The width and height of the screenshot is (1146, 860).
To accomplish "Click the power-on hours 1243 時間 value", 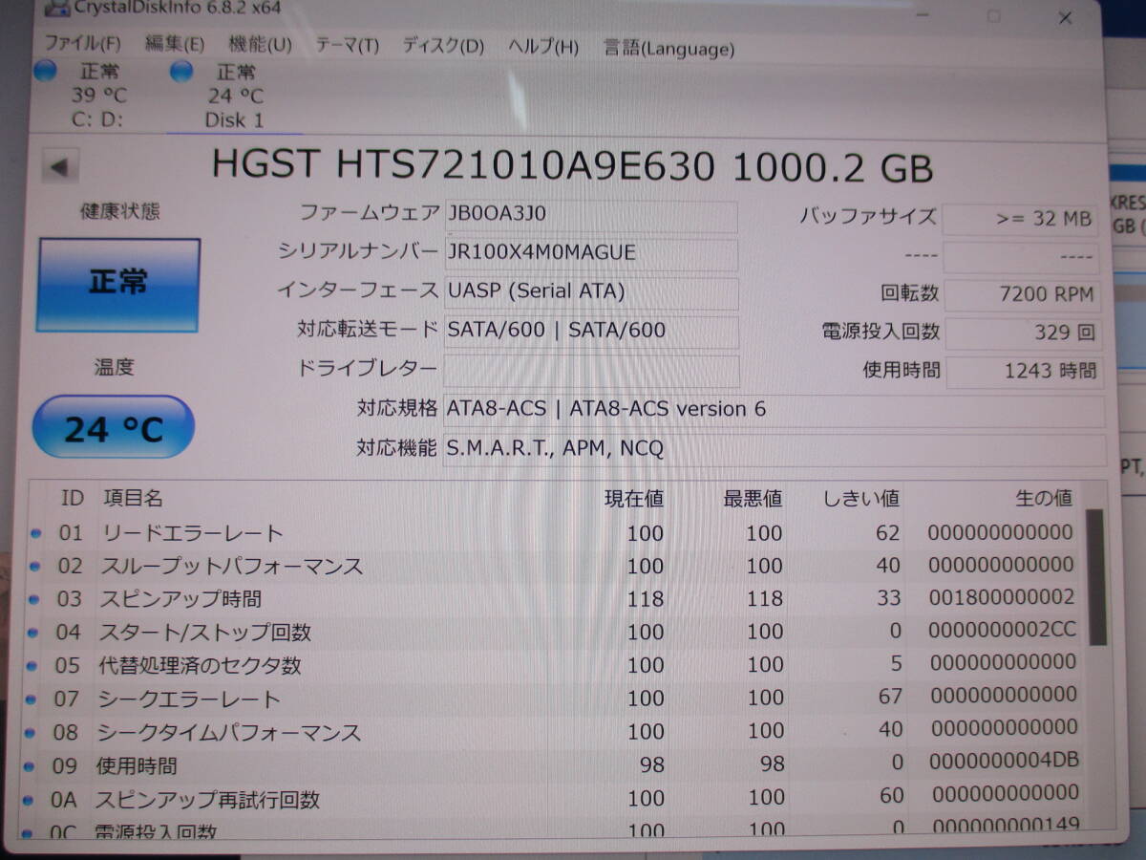I will click(x=1024, y=372).
